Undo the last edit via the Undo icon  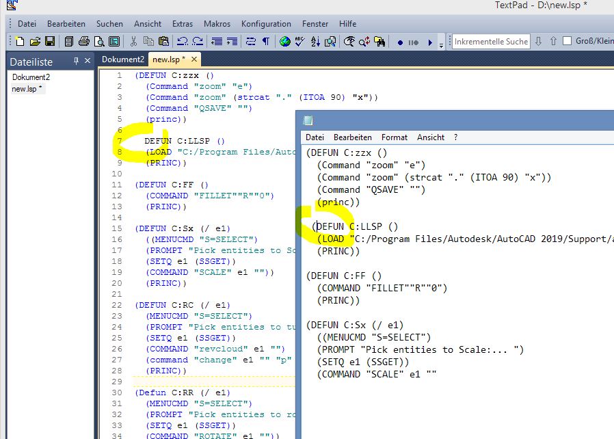point(182,41)
